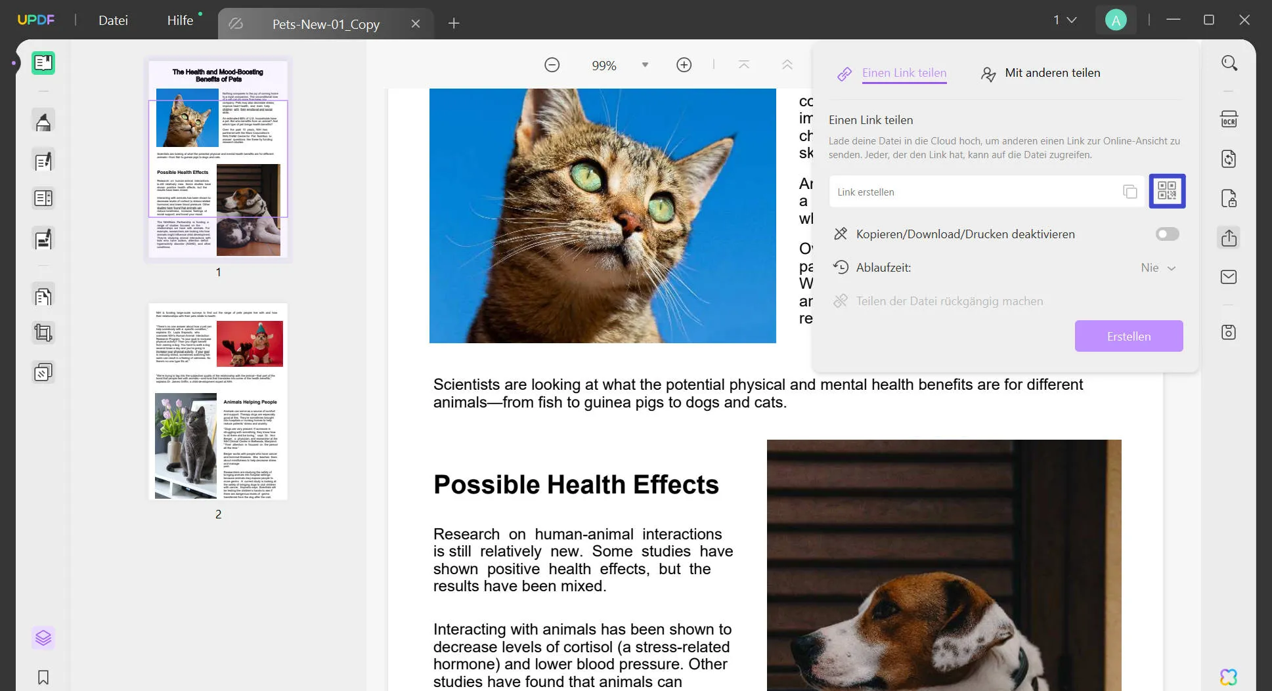Zoom out with the minus button

point(552,65)
